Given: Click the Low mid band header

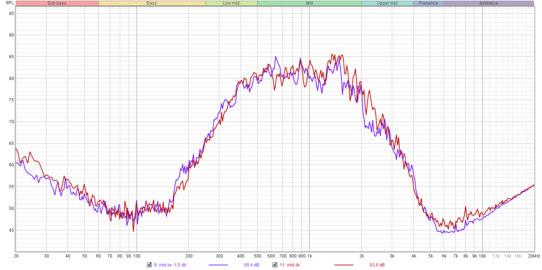Looking at the screenshot, I should (231, 3).
